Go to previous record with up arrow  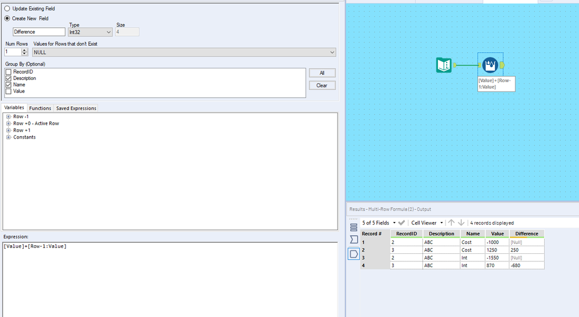451,223
